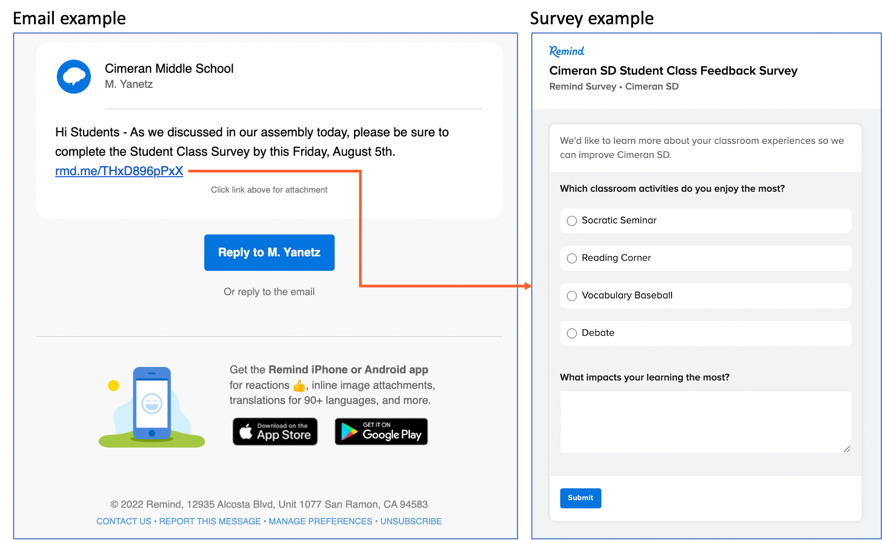The image size is (882, 540).
Task: Click the Remind logo in survey header
Action: (x=566, y=51)
